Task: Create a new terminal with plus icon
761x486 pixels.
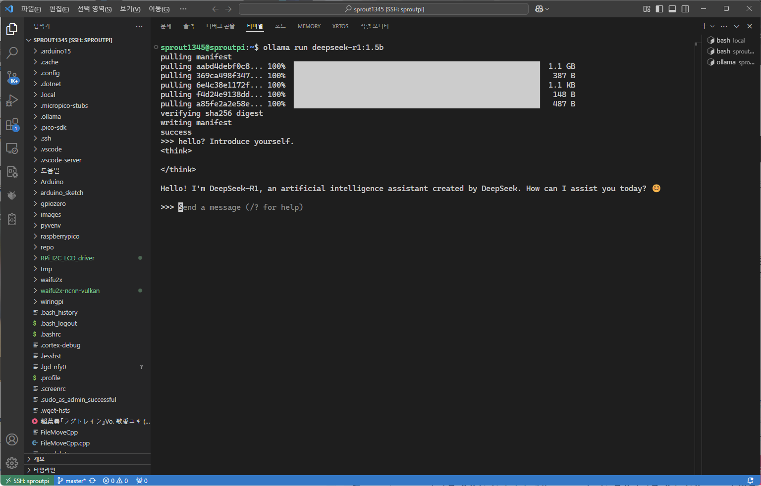Action: [x=704, y=26]
